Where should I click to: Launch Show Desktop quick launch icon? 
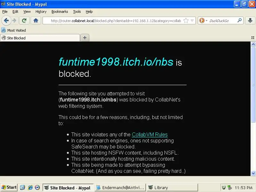click(22, 188)
